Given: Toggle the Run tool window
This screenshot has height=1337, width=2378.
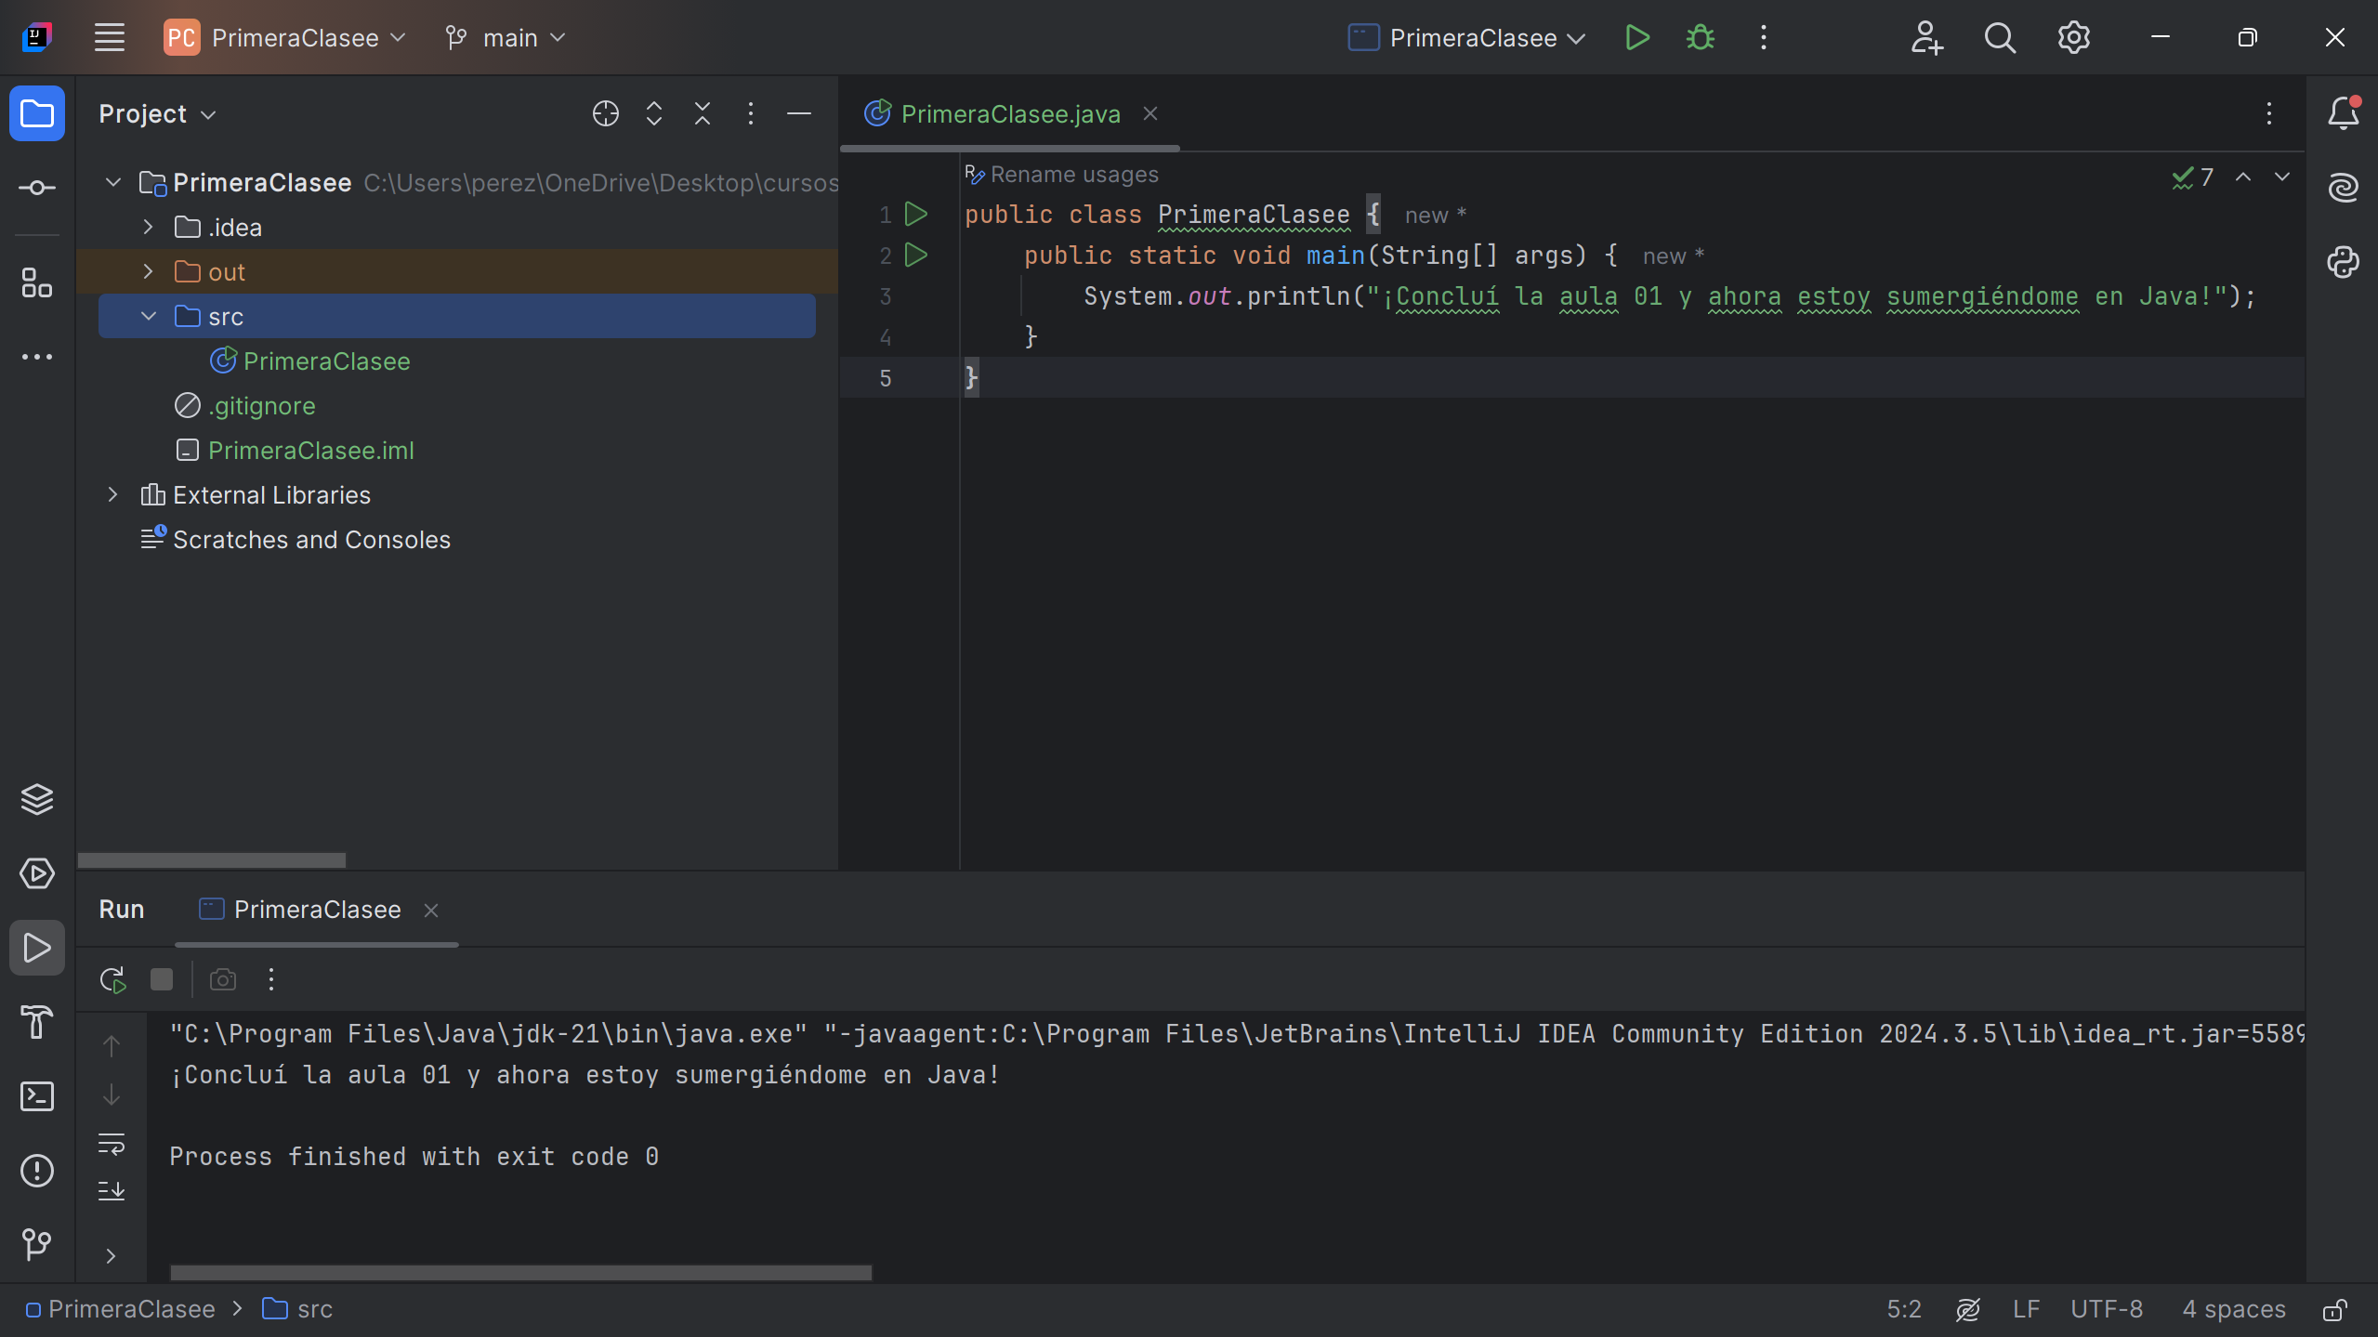Looking at the screenshot, I should pos(37,948).
